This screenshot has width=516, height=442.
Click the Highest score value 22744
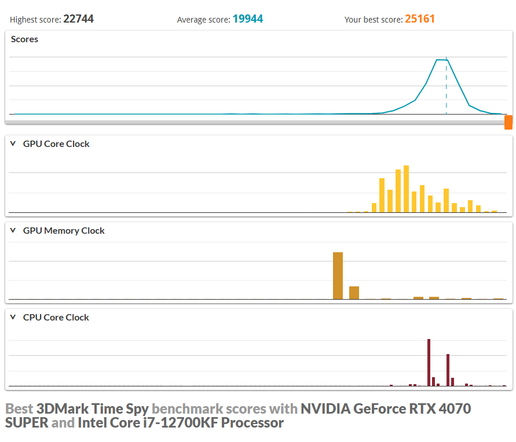pyautogui.click(x=79, y=19)
